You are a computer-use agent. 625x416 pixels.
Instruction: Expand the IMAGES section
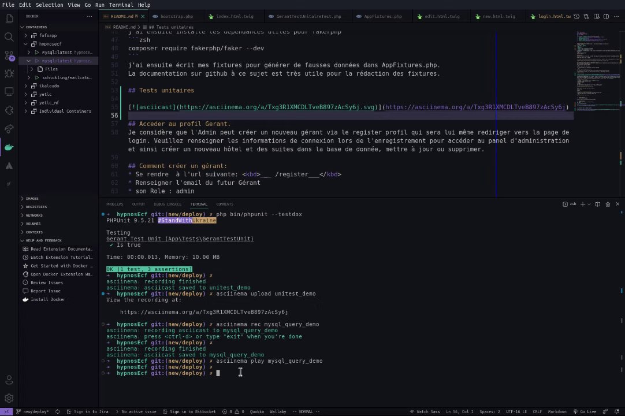click(x=23, y=199)
